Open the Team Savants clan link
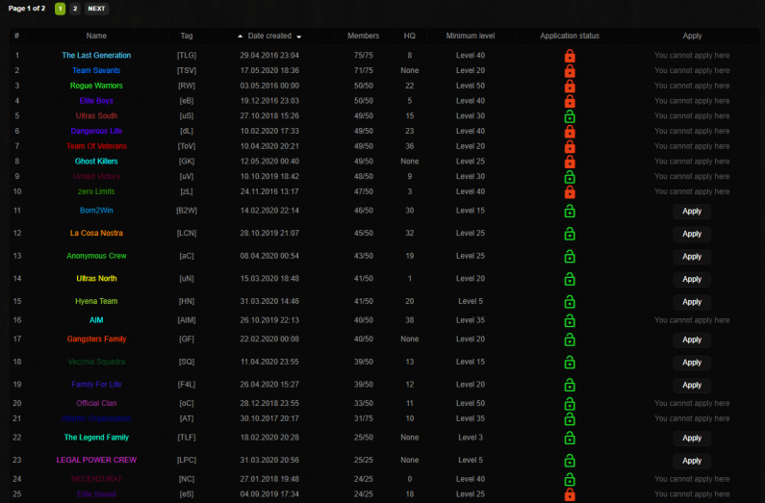 [96, 70]
